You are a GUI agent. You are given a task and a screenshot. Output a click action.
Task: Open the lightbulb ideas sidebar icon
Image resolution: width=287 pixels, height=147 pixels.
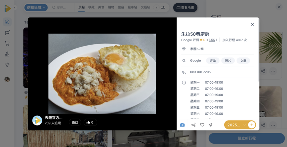click(x=7, y=65)
